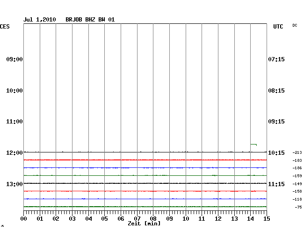The image size is (304, 231).
Task: Click the red trace with DC -158
Action: (145, 191)
